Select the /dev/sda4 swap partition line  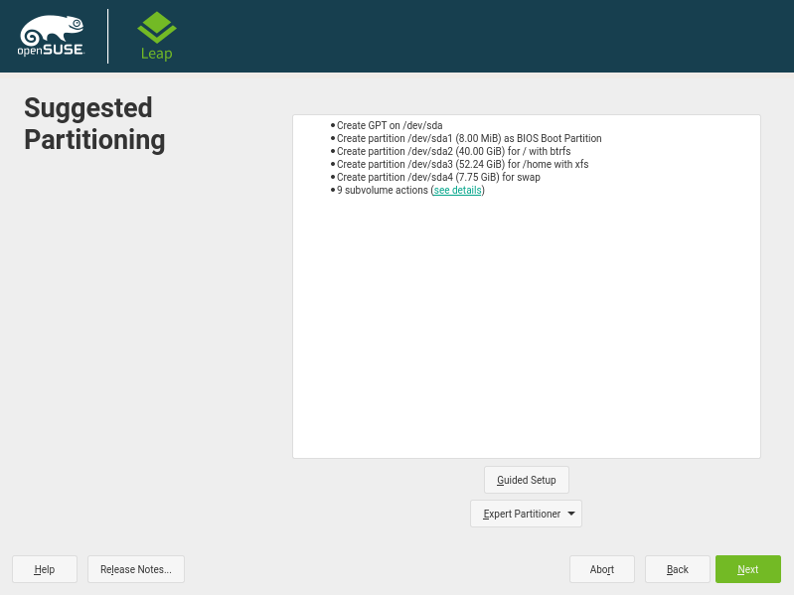pyautogui.click(x=438, y=177)
